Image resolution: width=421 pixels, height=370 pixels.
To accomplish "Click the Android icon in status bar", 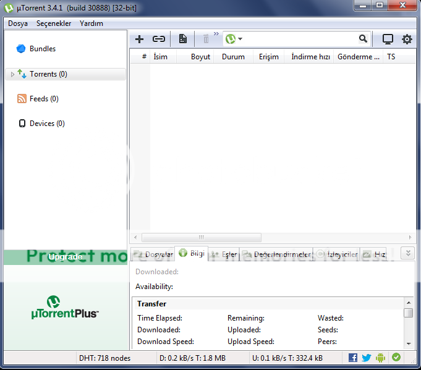I will [381, 358].
